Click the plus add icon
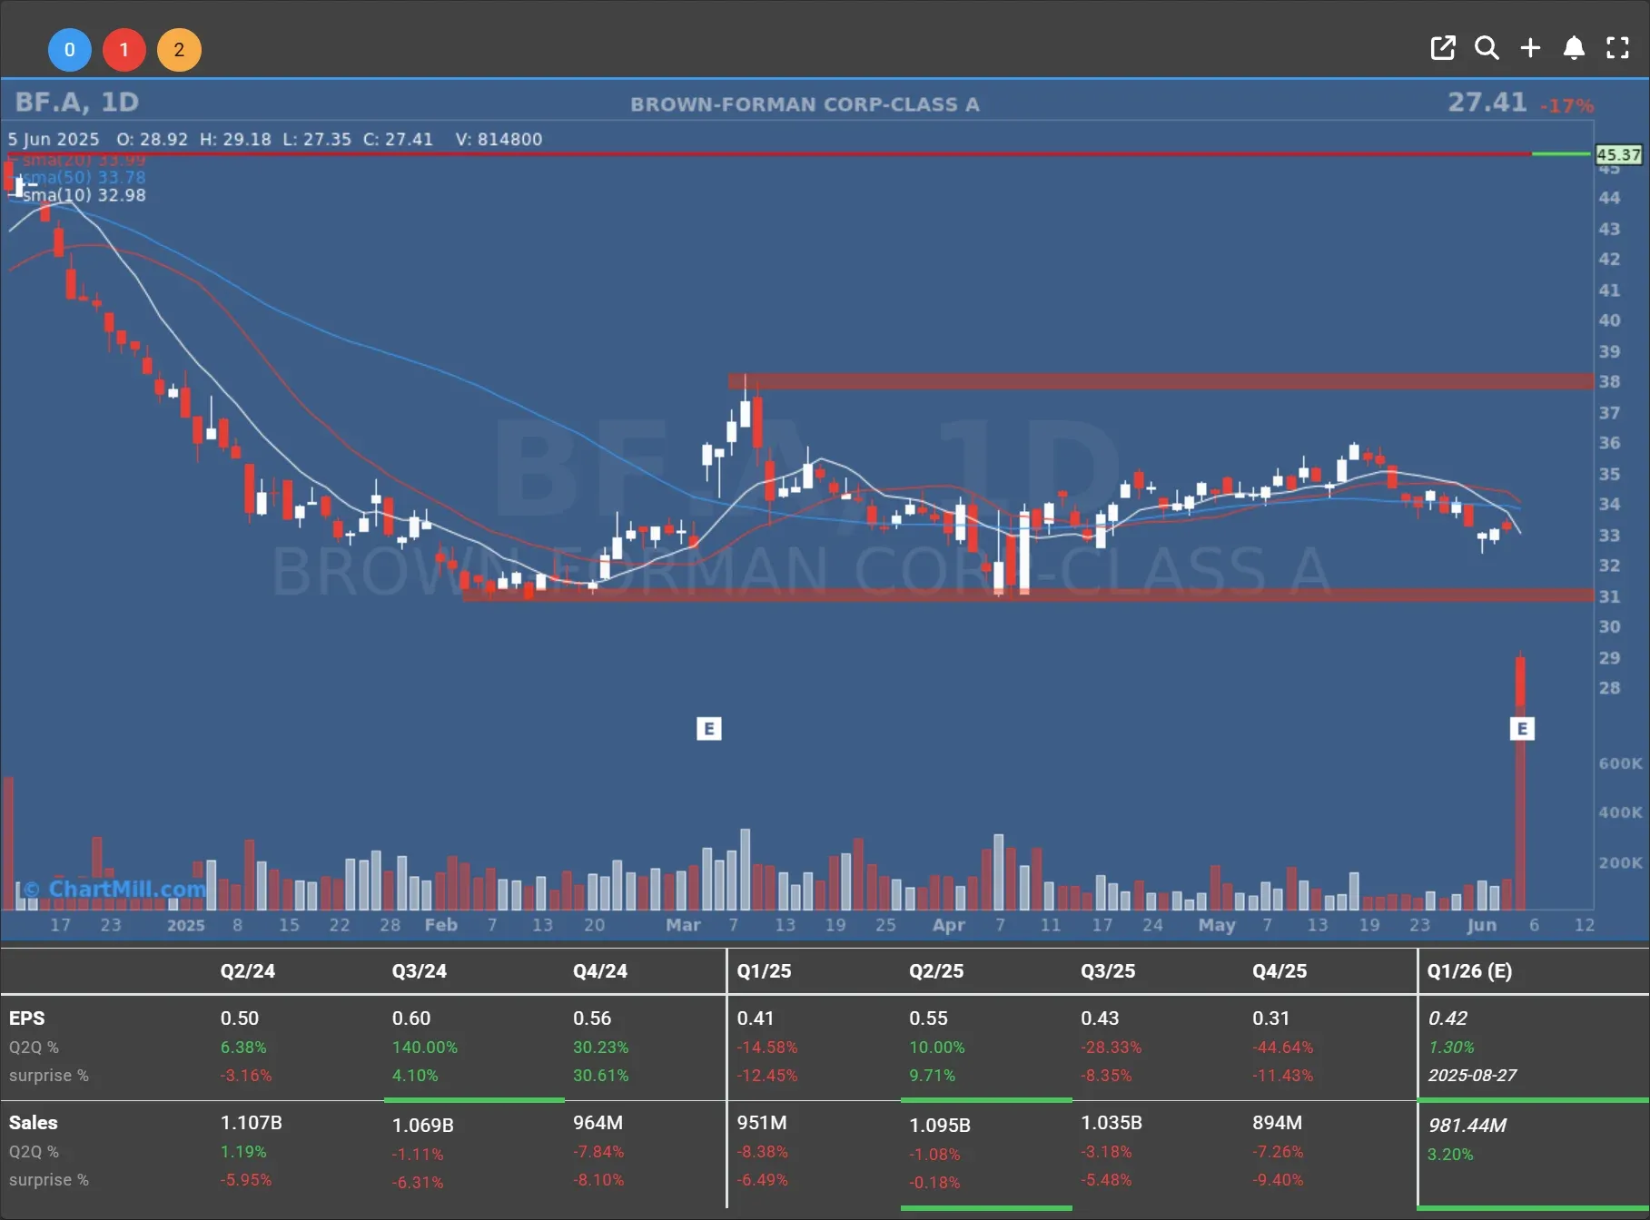Viewport: 1650px width, 1220px height. tap(1530, 48)
